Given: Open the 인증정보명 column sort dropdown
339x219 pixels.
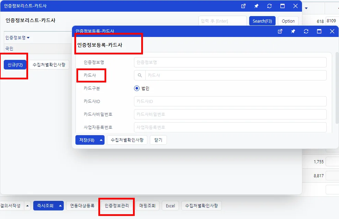Looking at the screenshot, I should (28, 38).
